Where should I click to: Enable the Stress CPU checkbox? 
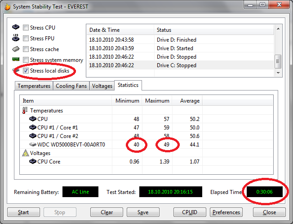pos(26,28)
